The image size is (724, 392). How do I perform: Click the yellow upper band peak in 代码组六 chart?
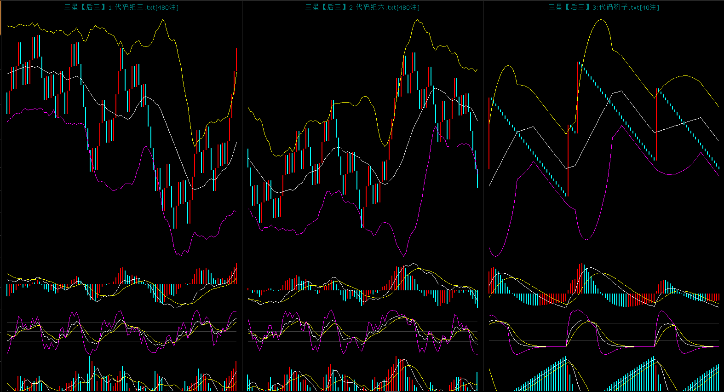click(x=418, y=20)
